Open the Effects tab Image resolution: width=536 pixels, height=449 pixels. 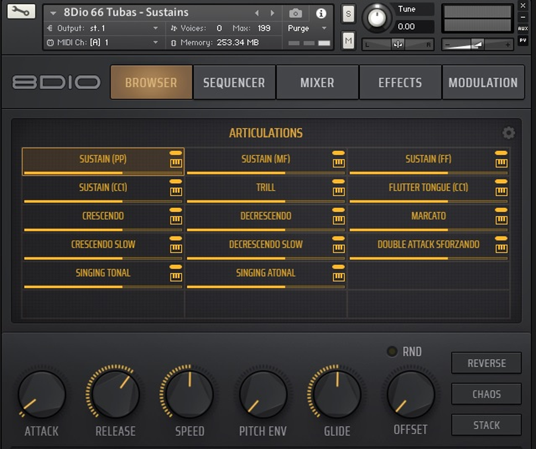coord(400,82)
